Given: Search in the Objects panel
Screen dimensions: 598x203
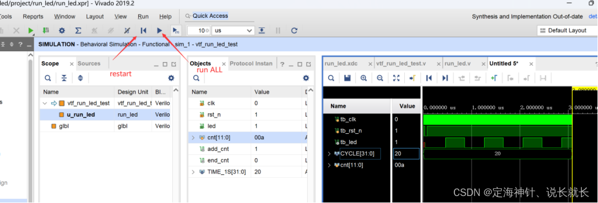Looking at the screenshot, I should [x=196, y=78].
